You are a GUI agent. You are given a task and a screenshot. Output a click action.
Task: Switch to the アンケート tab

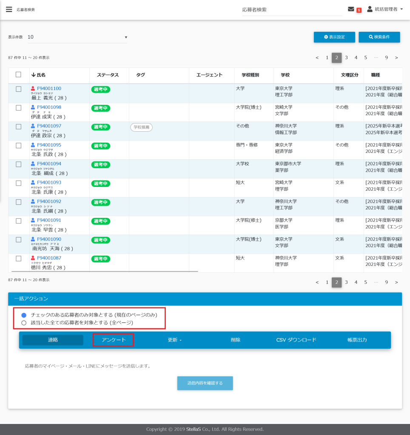tap(114, 340)
